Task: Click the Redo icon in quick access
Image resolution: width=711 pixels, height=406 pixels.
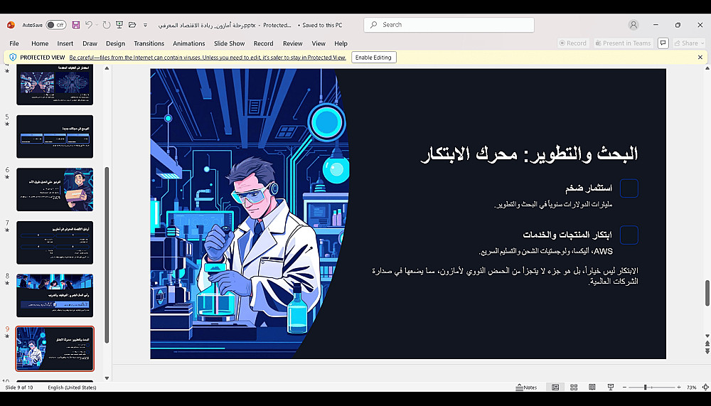Action: coord(107,25)
